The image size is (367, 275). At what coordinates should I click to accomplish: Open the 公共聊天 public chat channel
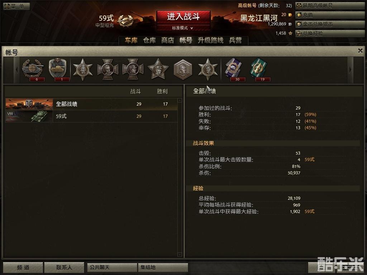(112, 267)
